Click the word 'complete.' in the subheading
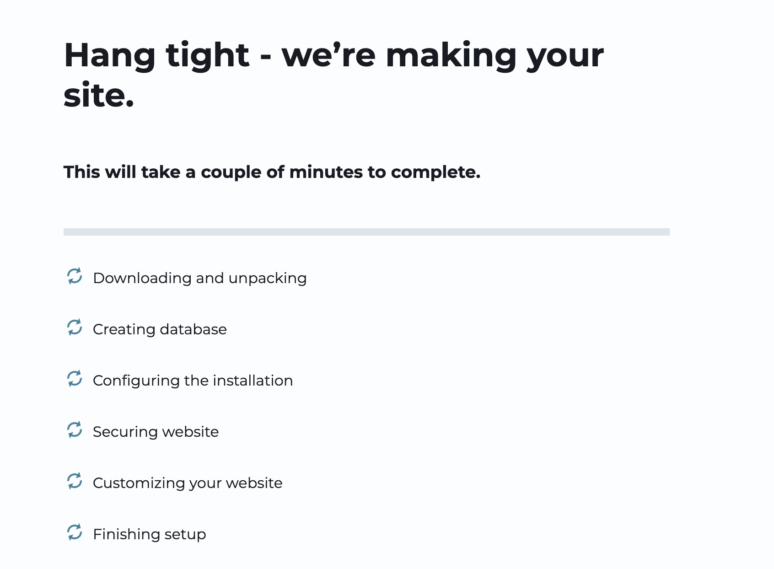The width and height of the screenshot is (774, 569). [435, 172]
